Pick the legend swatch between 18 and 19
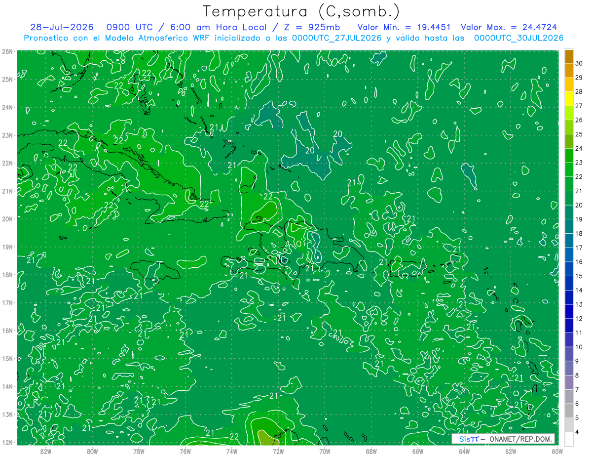 [x=569, y=227]
